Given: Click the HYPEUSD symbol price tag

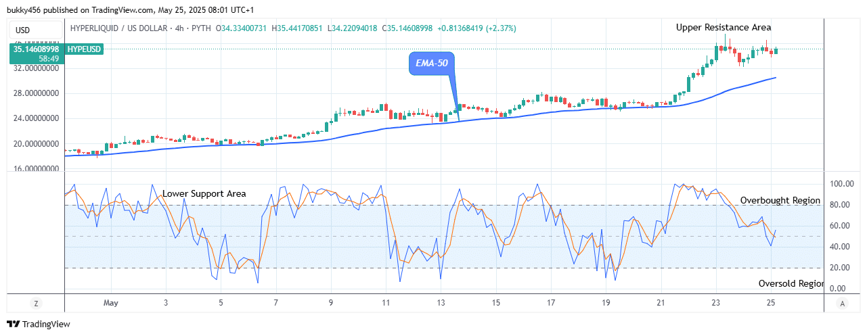Looking at the screenshot, I should coord(84,49).
